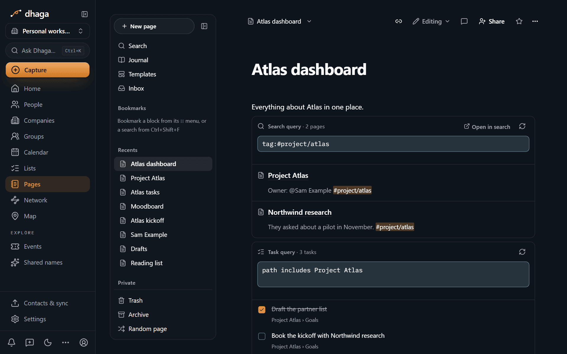Open the People section

pyautogui.click(x=48, y=104)
